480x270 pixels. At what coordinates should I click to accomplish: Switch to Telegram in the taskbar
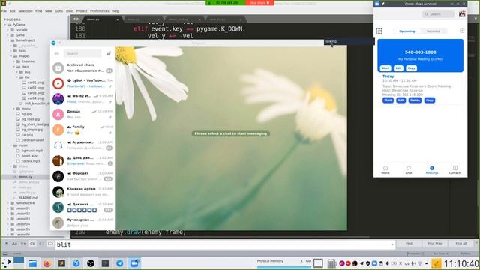[120, 263]
